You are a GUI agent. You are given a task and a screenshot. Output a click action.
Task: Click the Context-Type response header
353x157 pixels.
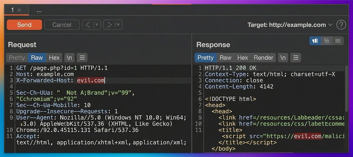[x=270, y=74]
